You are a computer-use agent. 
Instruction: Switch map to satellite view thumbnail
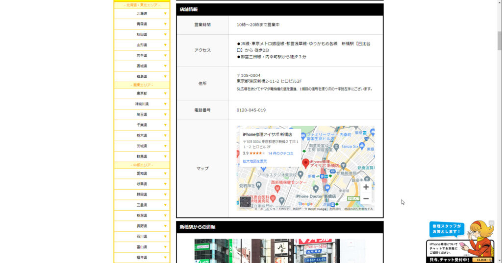(x=246, y=202)
